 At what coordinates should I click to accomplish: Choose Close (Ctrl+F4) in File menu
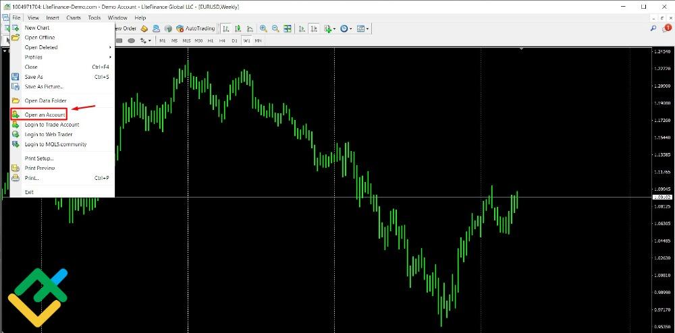(x=62, y=67)
